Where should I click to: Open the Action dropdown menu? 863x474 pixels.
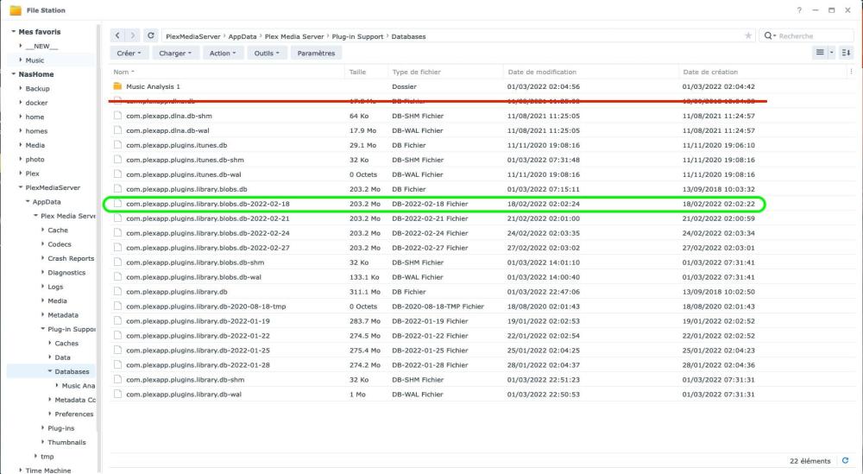223,53
